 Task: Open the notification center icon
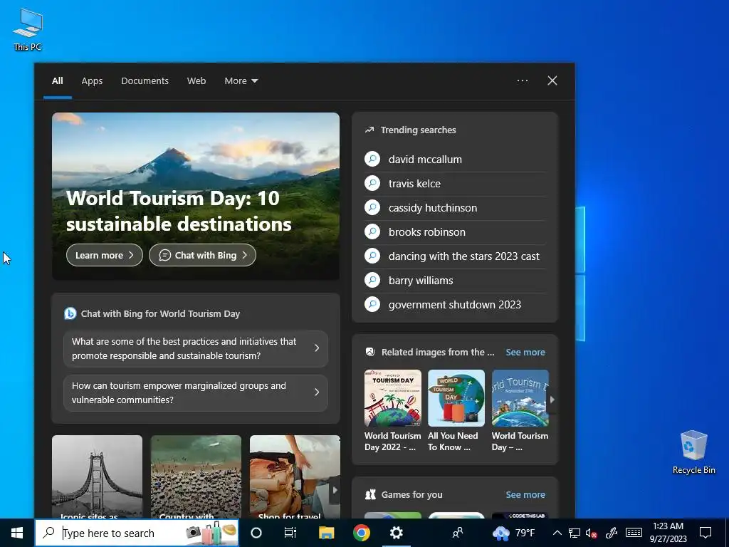(706, 533)
